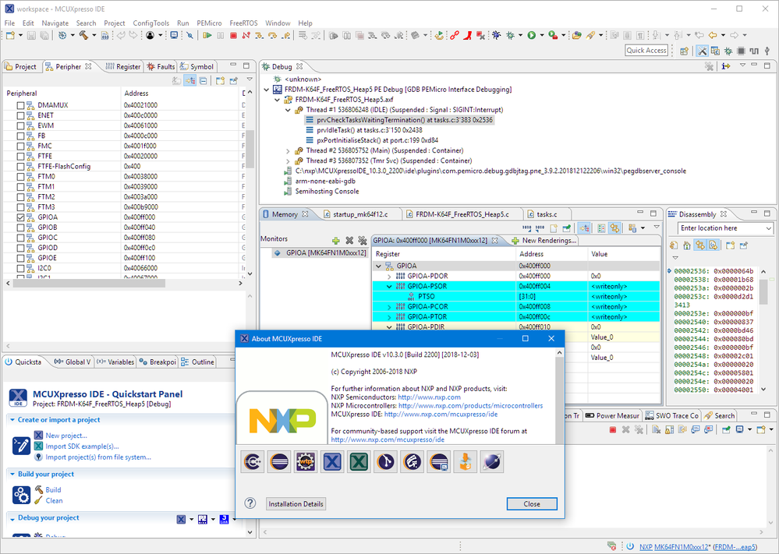Open the Disassembly location dropdown
779x554 pixels.
769,228
